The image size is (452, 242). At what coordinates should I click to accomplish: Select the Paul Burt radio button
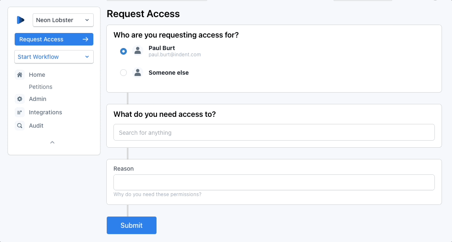pyautogui.click(x=123, y=51)
